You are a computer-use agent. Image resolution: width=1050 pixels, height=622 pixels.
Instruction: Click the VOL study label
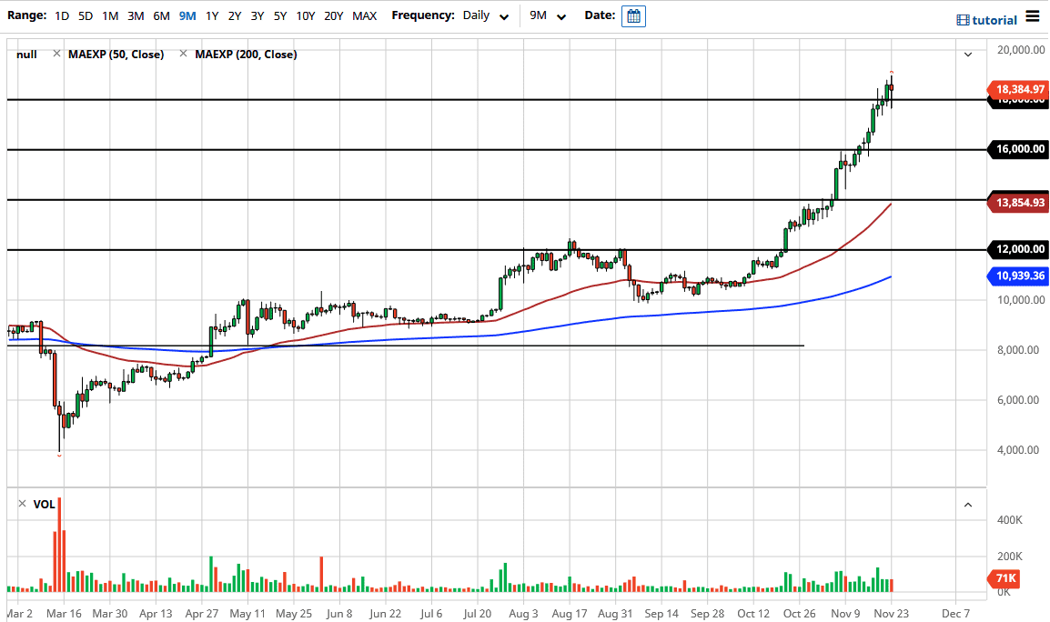pyautogui.click(x=45, y=504)
